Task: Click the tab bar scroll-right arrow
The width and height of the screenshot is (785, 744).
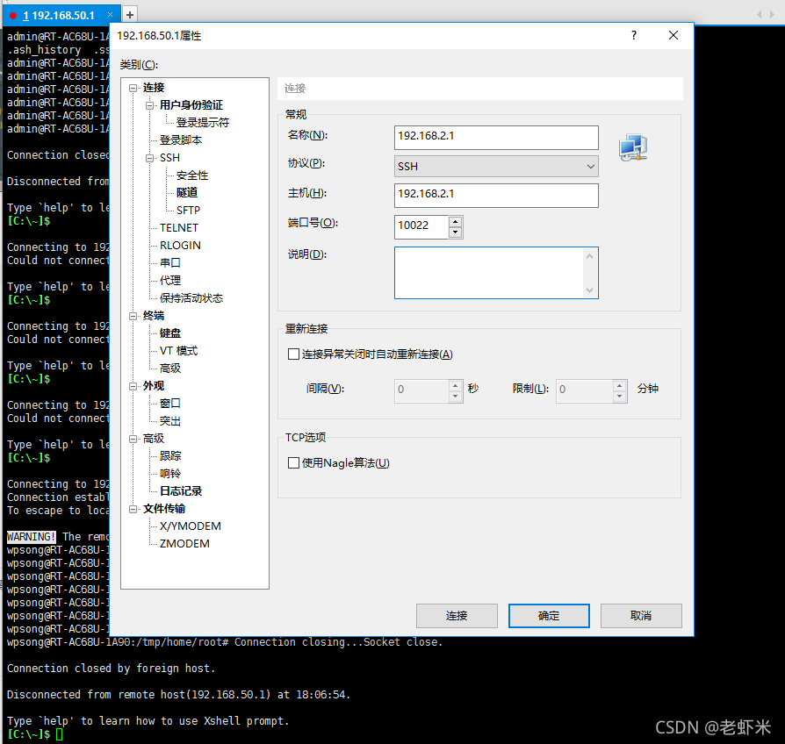Action: [773, 15]
